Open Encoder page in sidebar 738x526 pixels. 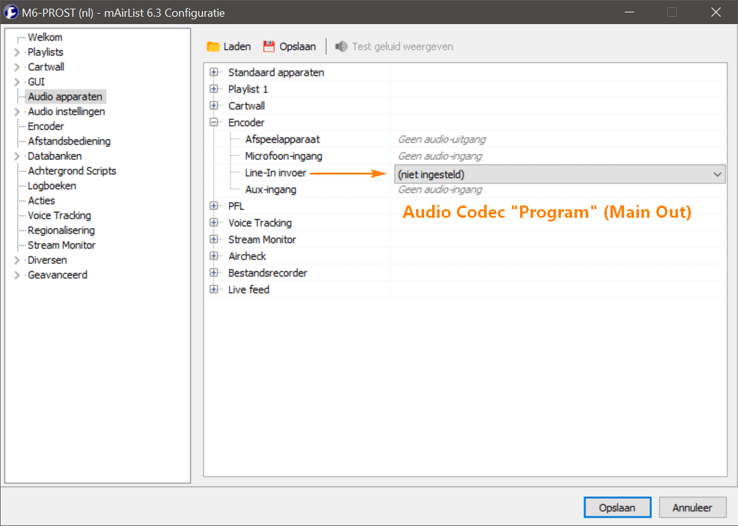point(46,126)
